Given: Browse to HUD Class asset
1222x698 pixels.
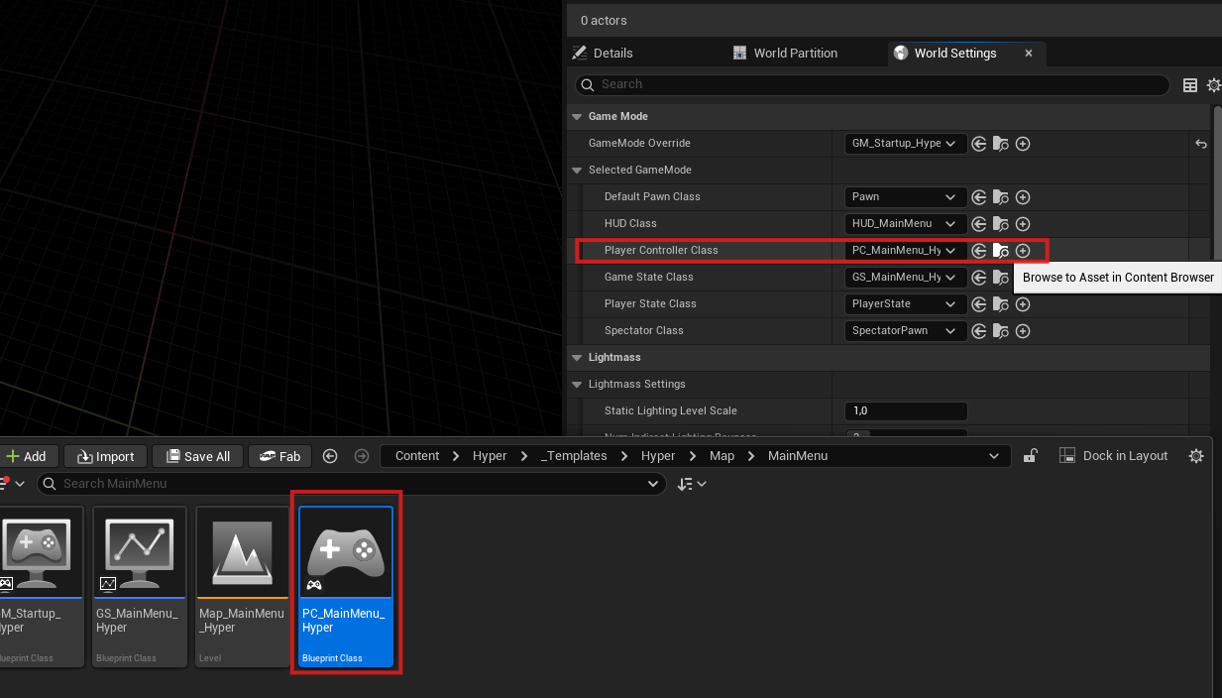Looking at the screenshot, I should pos(1001,224).
